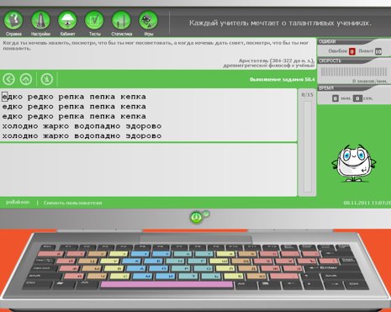Click the red errors counter box
The height and width of the screenshot is (312, 391).
tap(352, 51)
